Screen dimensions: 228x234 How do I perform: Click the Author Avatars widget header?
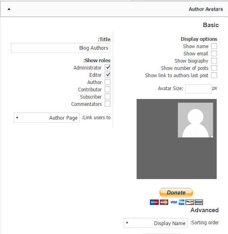click(x=114, y=9)
